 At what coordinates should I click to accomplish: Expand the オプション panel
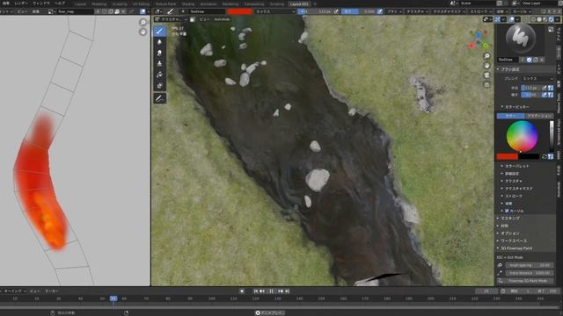point(510,233)
